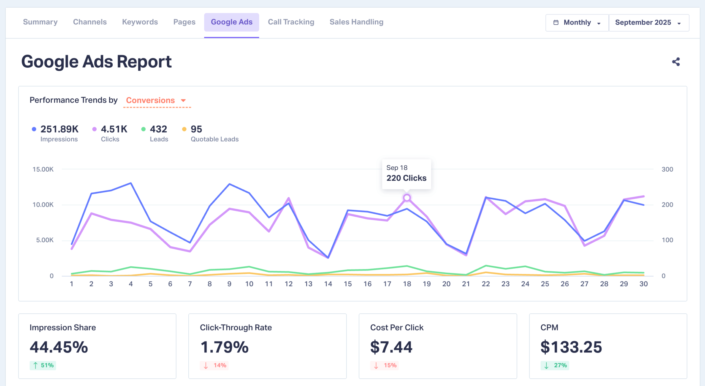Go to the Keywords tab

click(x=140, y=22)
